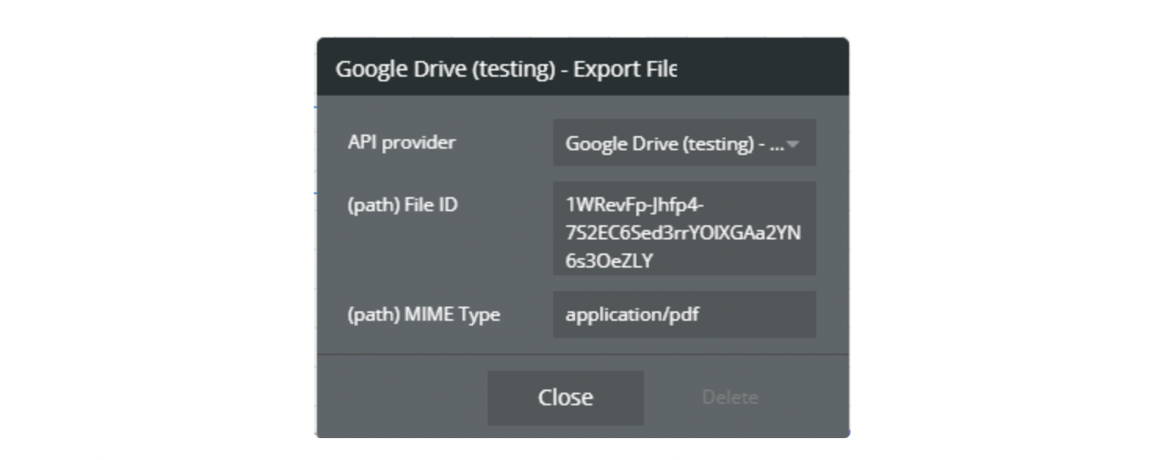The height and width of the screenshot is (460, 1152).
Task: Click the Close button
Action: tap(565, 397)
